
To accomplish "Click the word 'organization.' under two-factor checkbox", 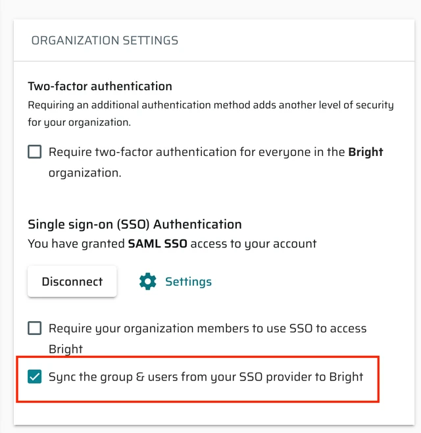I will click(85, 173).
